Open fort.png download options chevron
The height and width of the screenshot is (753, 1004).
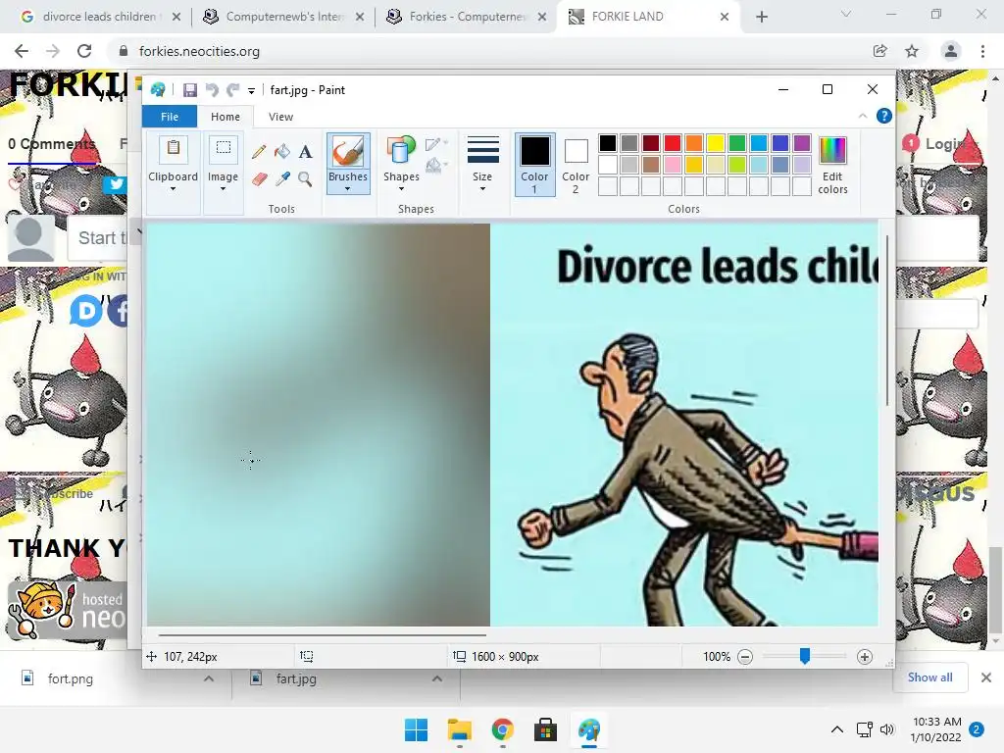209,678
